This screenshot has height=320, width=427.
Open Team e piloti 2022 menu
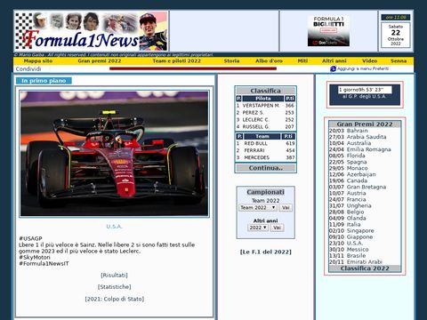coord(177,60)
